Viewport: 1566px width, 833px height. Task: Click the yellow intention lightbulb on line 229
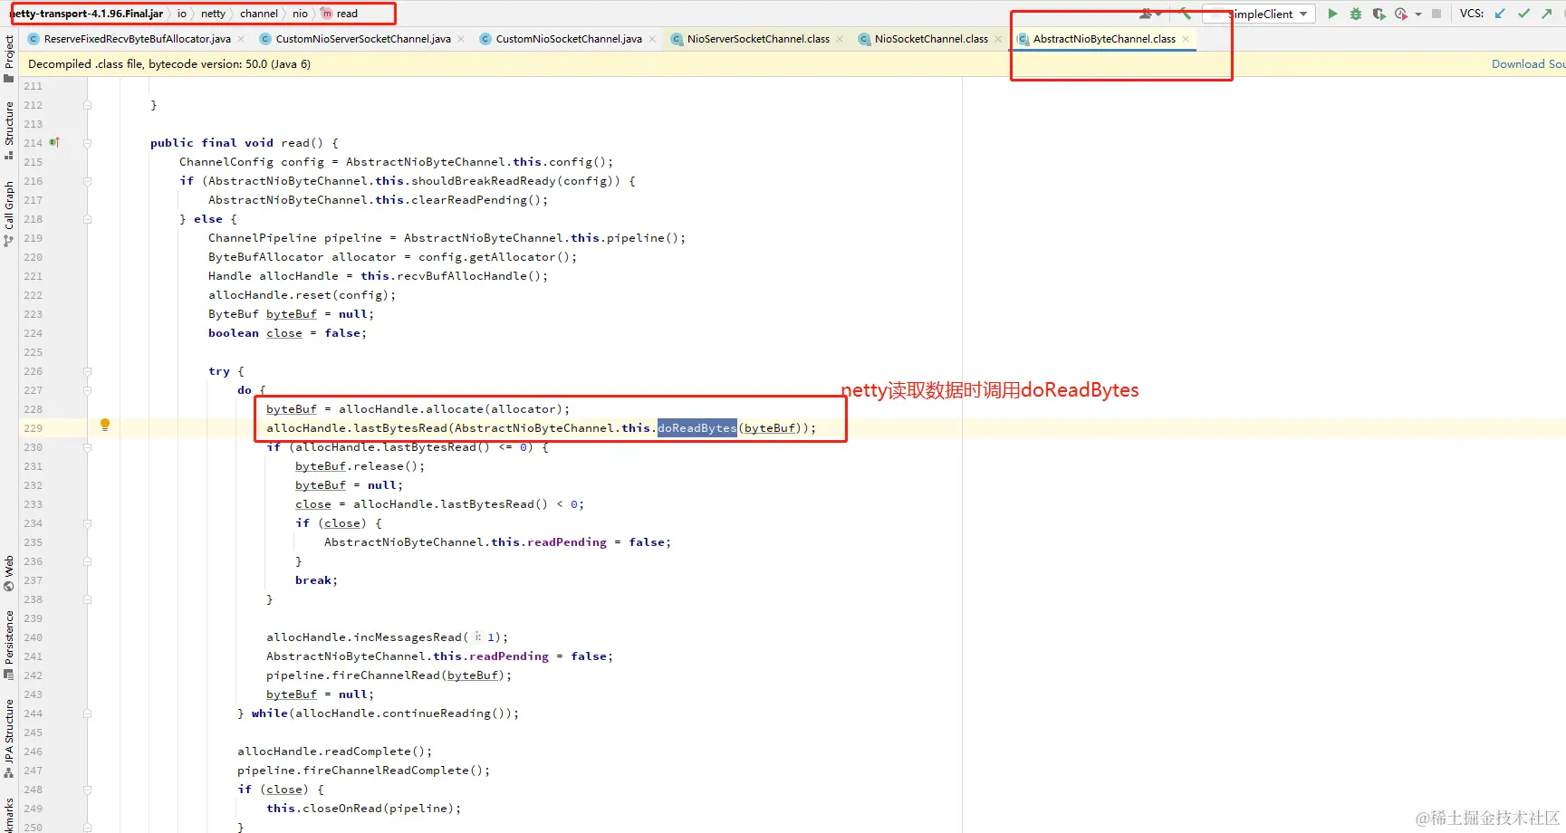click(105, 425)
